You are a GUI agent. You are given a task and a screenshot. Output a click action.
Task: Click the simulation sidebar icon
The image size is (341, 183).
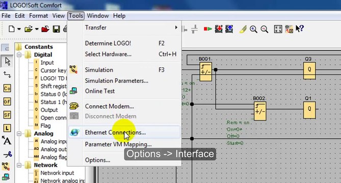[x=6, y=167]
